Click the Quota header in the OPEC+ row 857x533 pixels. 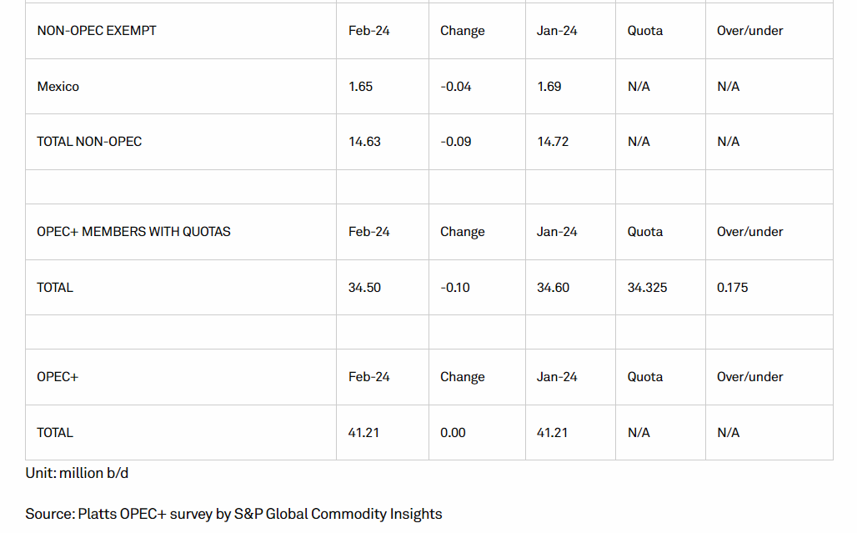click(x=645, y=377)
